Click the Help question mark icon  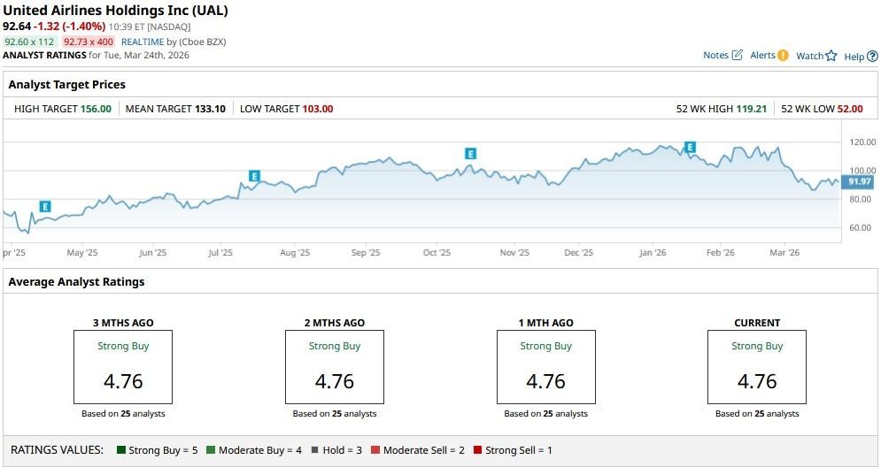pos(872,56)
